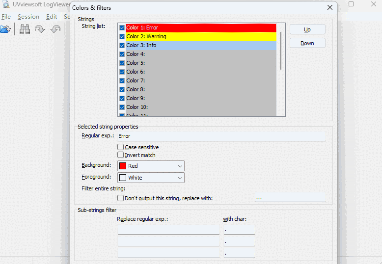Click the third Replace regular exp. field

168,253
